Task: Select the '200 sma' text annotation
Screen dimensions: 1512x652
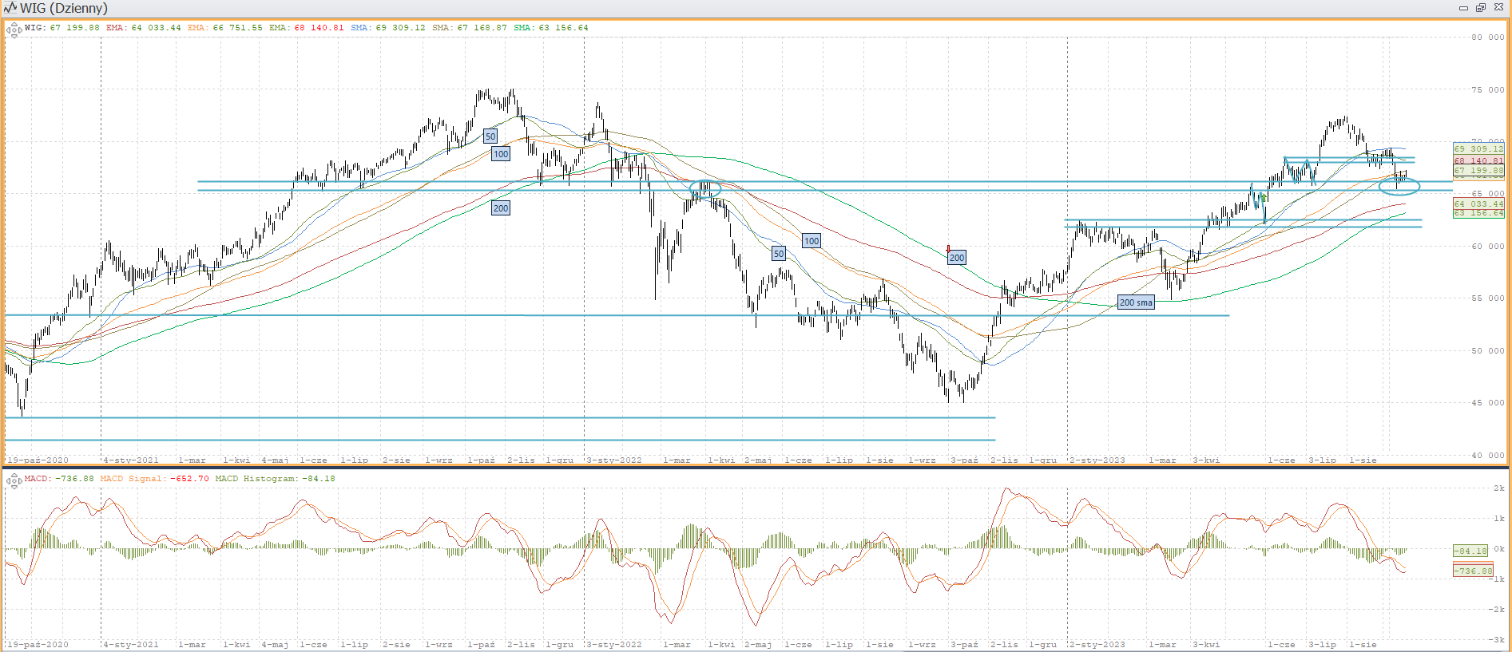Action: (x=1135, y=302)
